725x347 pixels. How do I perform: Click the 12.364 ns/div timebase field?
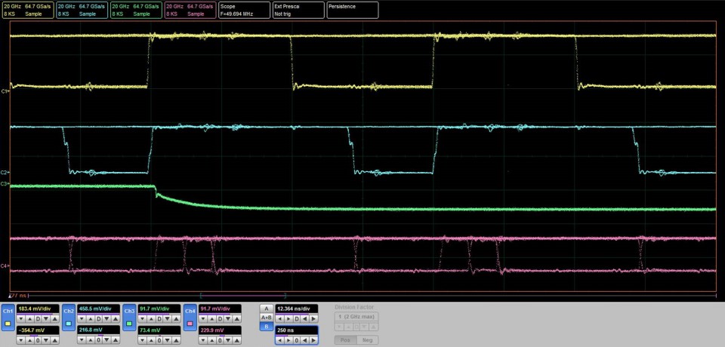(296, 309)
